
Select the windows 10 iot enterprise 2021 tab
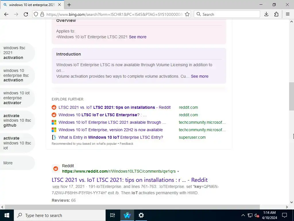point(32,5)
